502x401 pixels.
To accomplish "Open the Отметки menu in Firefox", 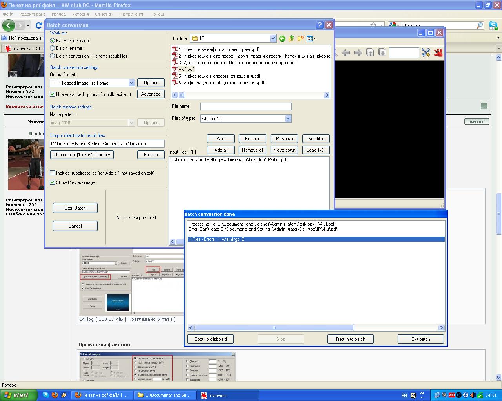I will click(104, 14).
